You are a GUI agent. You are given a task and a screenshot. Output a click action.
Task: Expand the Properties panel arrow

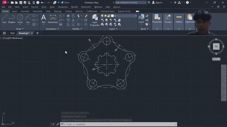157,29
